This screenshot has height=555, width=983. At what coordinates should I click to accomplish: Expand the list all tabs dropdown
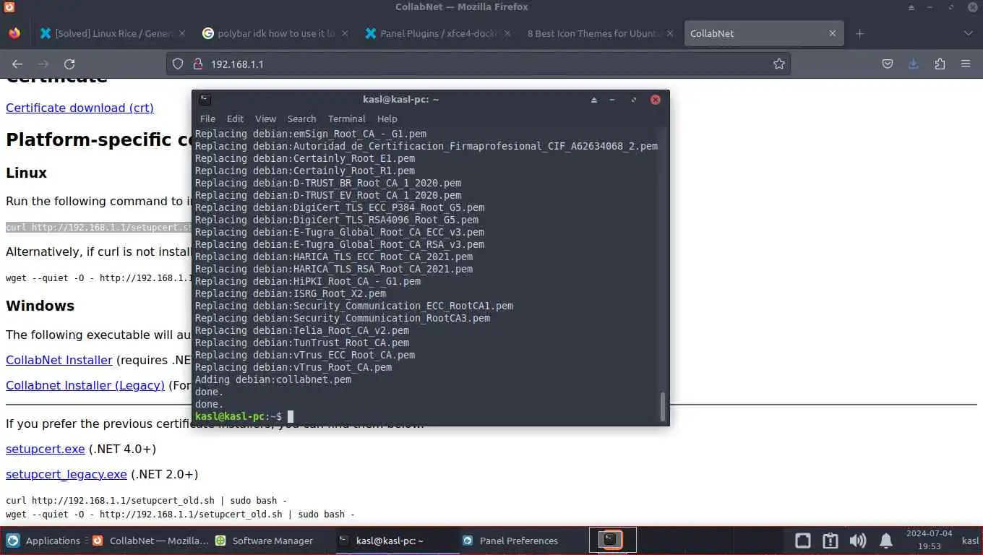pyautogui.click(x=969, y=33)
